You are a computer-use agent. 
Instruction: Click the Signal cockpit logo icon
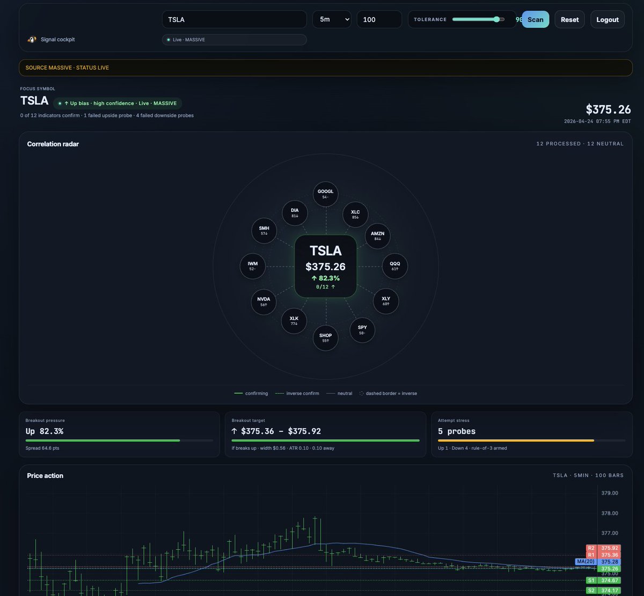32,40
